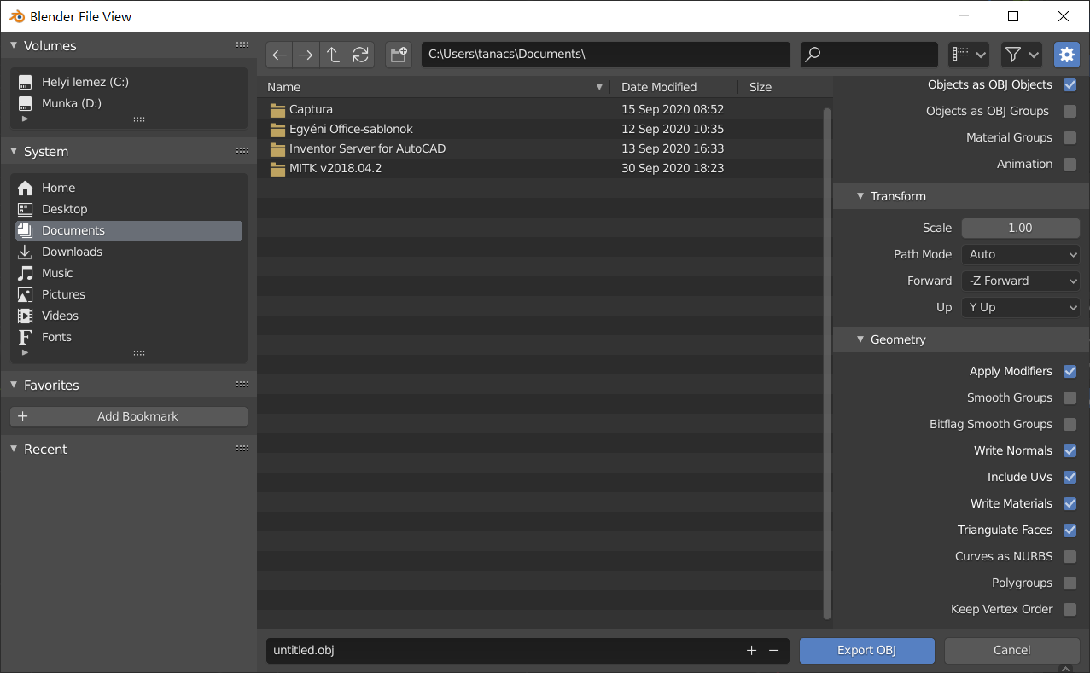Click the Helyi lemez (C:) drive icon

(26, 82)
